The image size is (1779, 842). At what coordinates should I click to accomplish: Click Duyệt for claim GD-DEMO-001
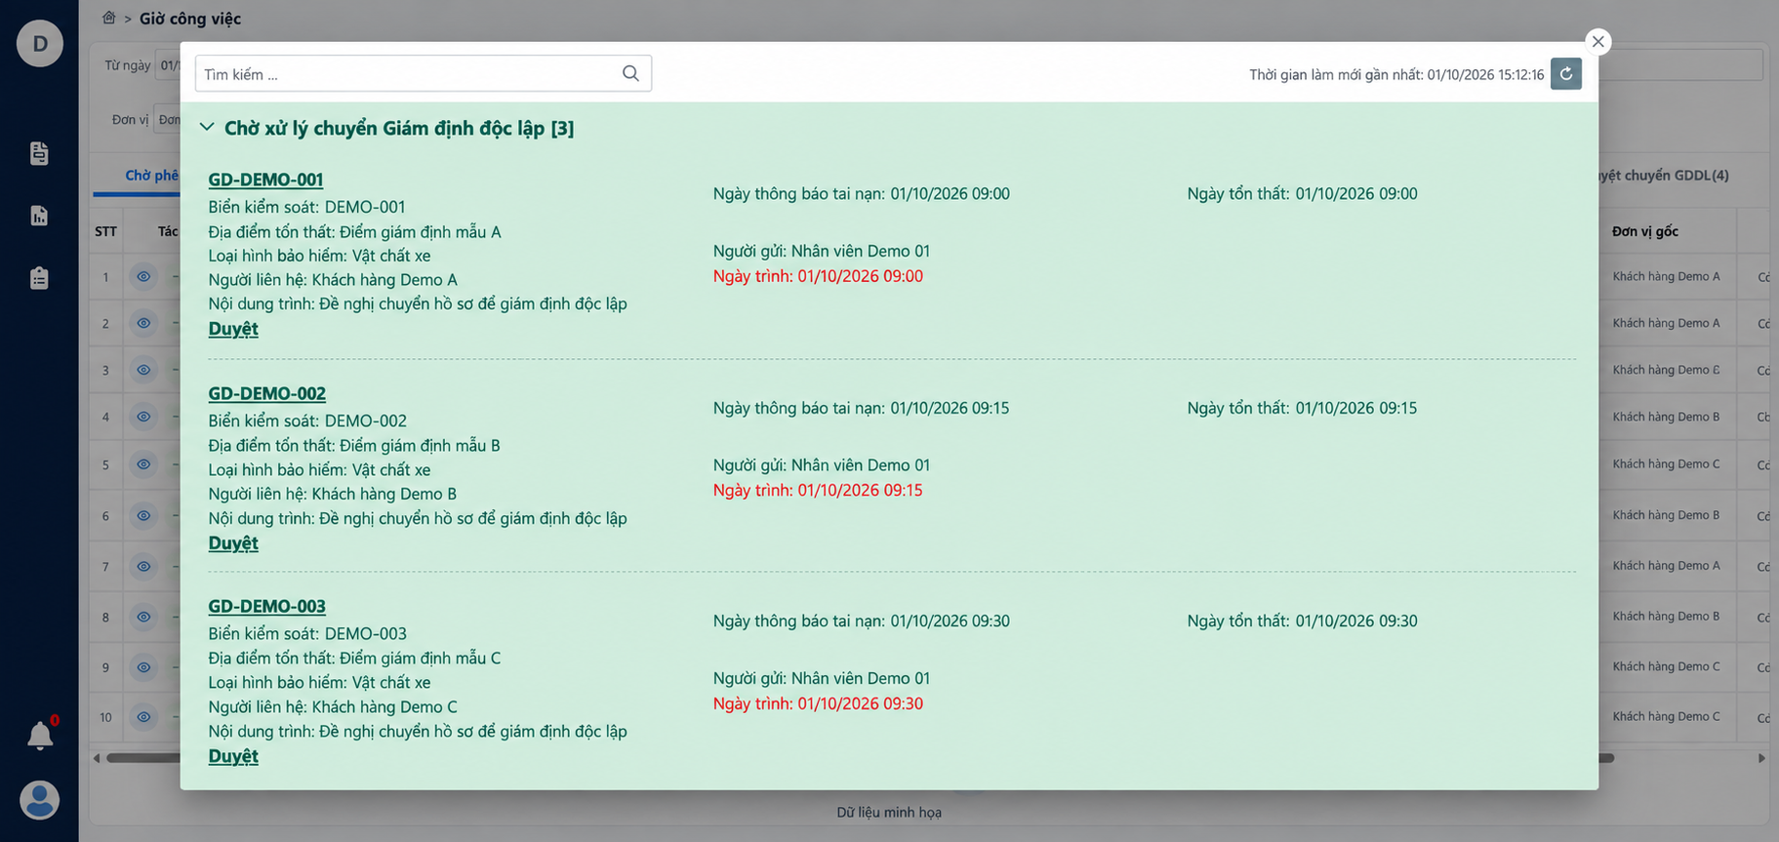[233, 329]
